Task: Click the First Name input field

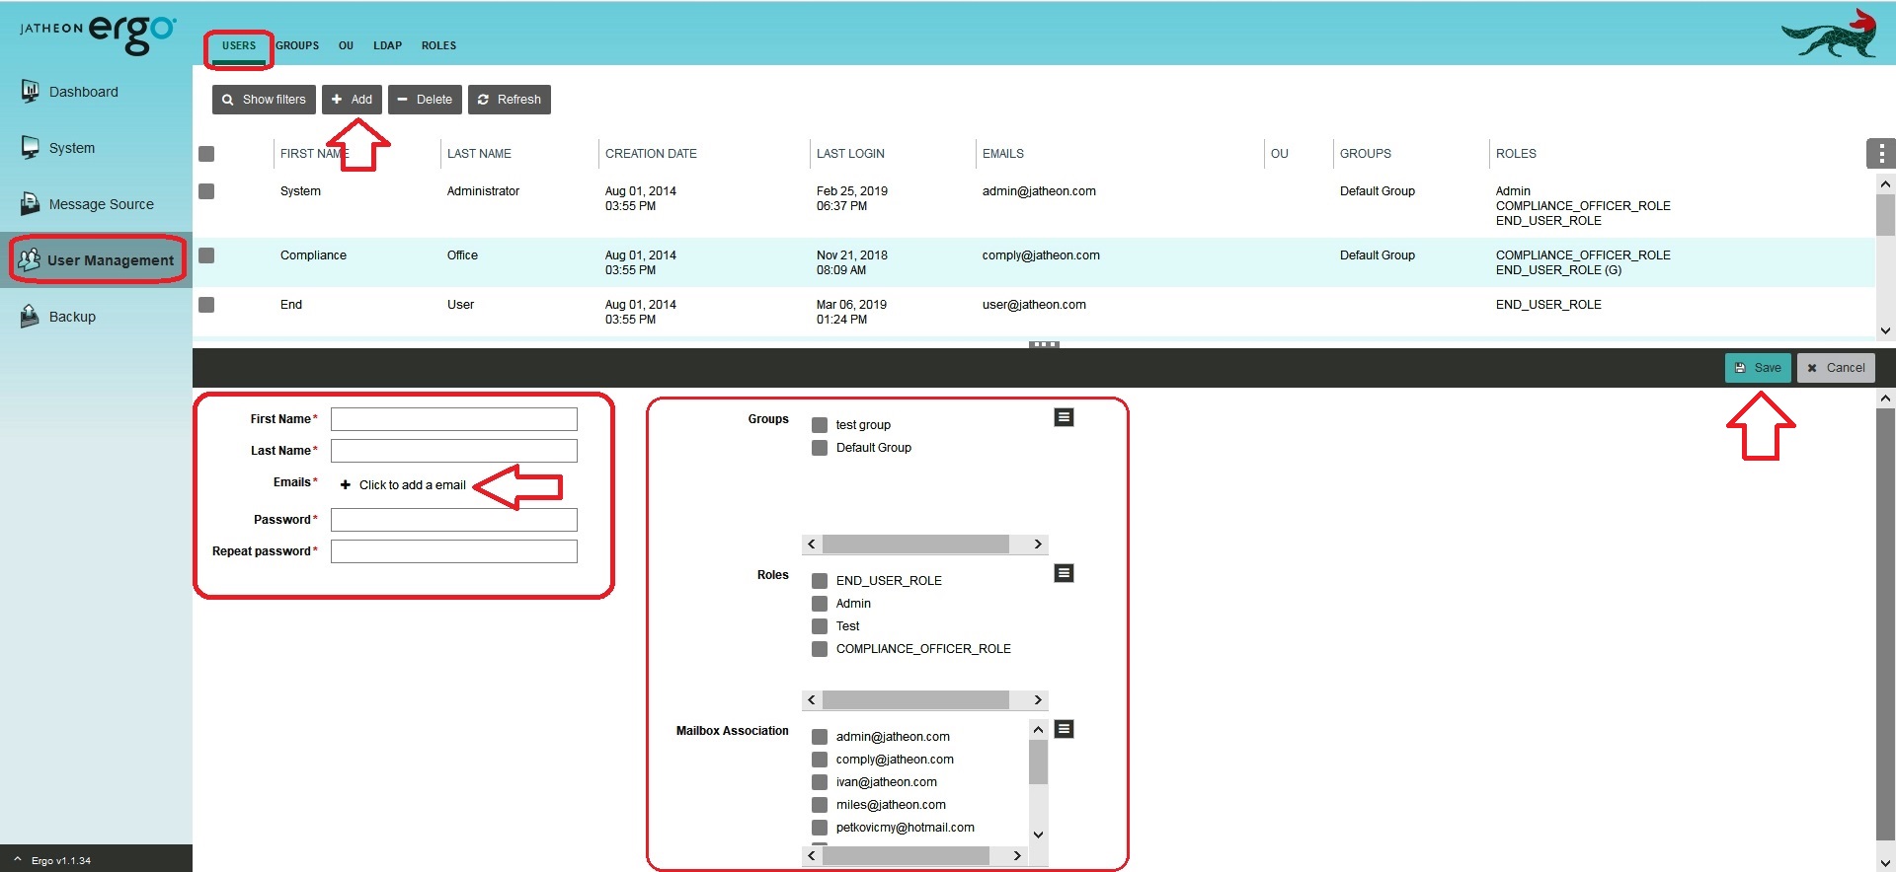Action: click(454, 419)
